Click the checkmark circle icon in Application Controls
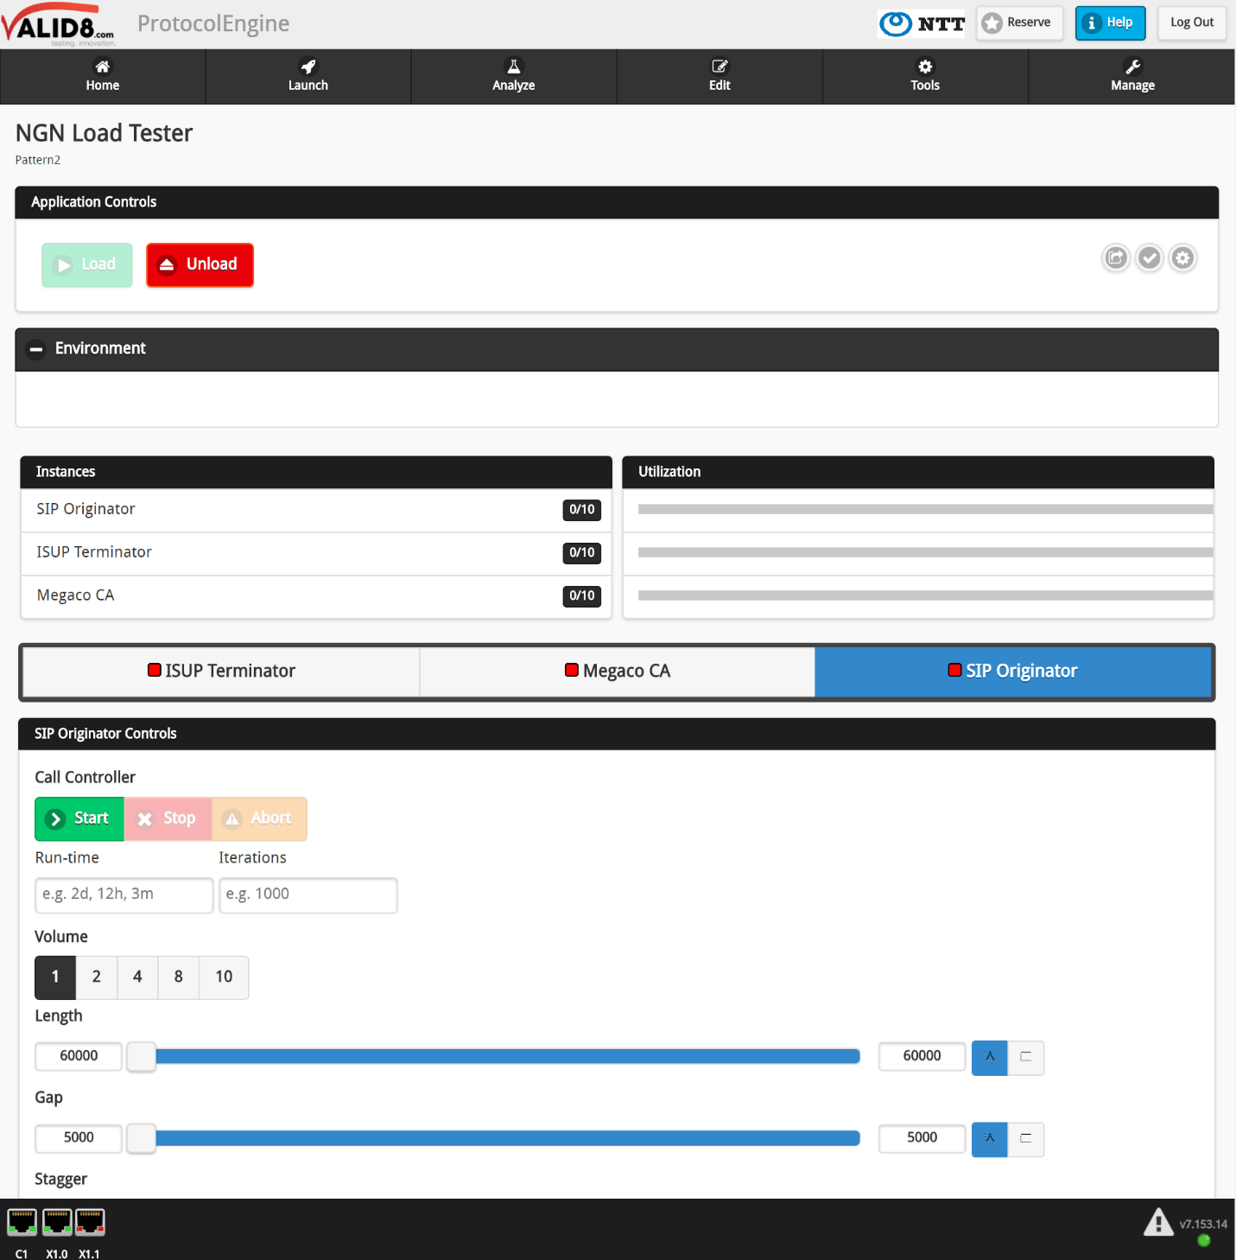 [x=1150, y=258]
